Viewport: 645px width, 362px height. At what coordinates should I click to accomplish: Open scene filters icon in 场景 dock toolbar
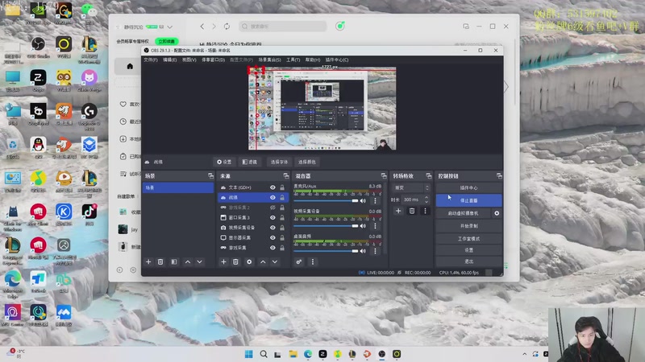pos(174,262)
